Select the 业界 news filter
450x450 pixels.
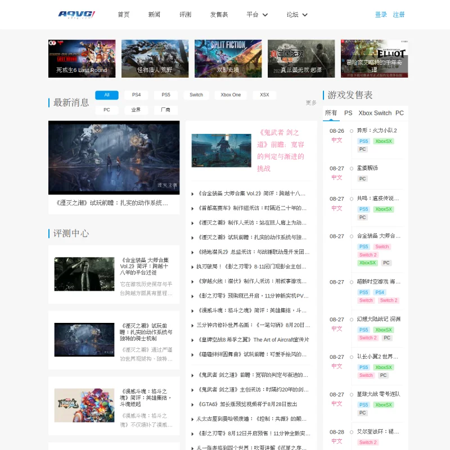[136, 110]
